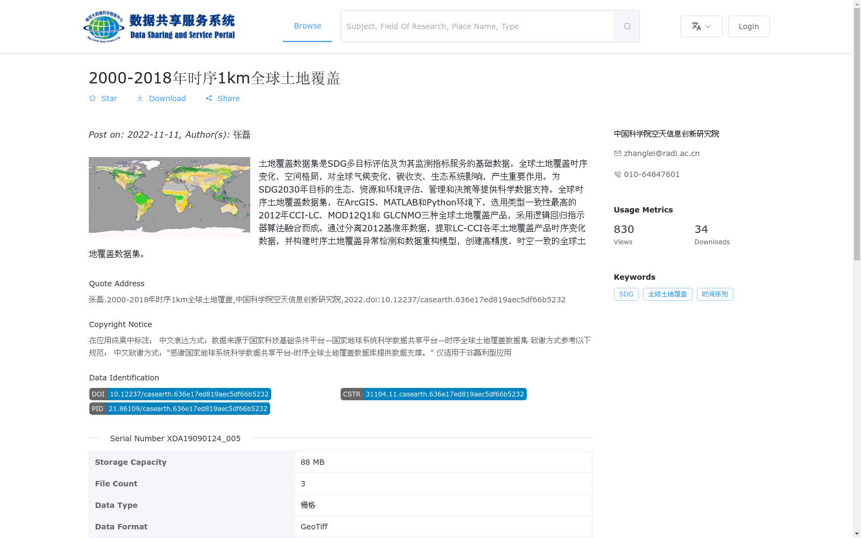The width and height of the screenshot is (861, 538).
Task: Click the Download link
Action: click(x=161, y=98)
